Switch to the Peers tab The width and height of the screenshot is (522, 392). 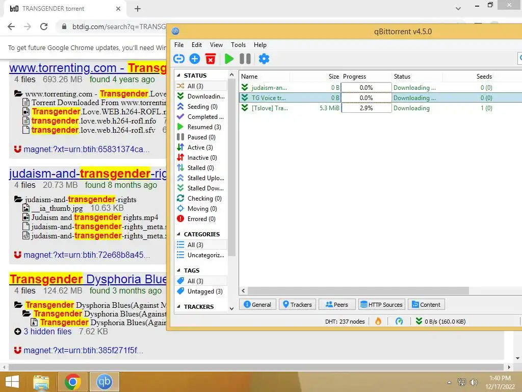(x=337, y=305)
